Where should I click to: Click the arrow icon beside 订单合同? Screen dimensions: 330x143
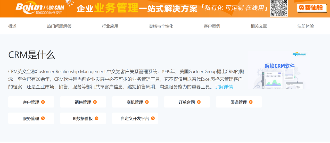coord(199,102)
